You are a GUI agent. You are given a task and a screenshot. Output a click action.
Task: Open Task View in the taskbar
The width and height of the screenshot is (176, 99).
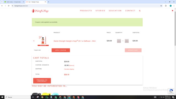[x=33, y=97]
